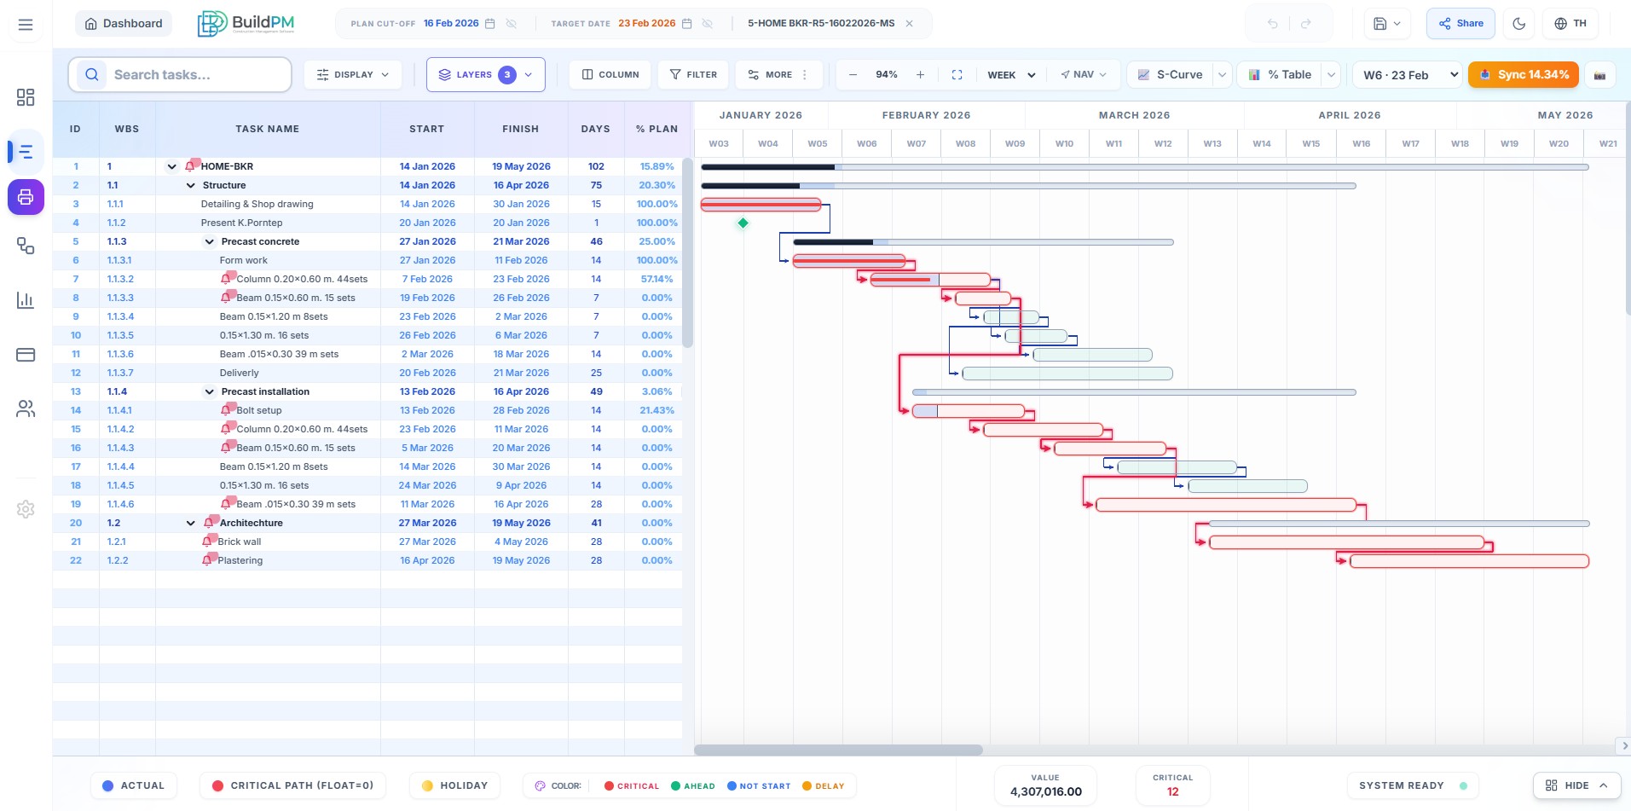Click the BuildPM logo
The image size is (1631, 811).
(x=246, y=24)
